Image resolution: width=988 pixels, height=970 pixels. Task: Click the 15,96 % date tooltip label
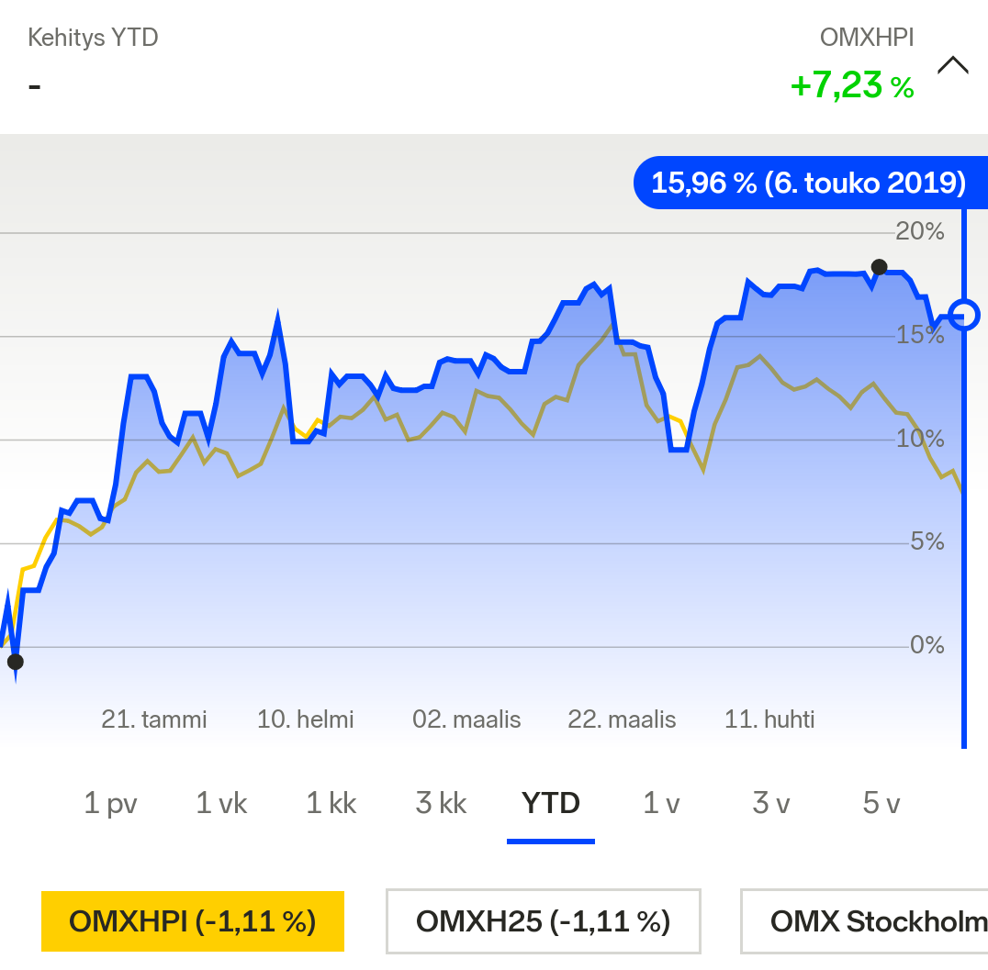pos(808,183)
